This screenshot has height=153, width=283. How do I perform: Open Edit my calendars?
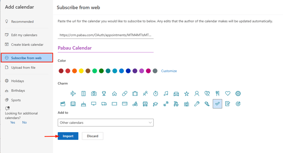[24, 35]
